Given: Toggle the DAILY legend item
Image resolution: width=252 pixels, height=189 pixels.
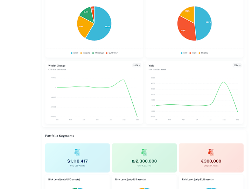Looking at the screenshot, I should [75, 53].
